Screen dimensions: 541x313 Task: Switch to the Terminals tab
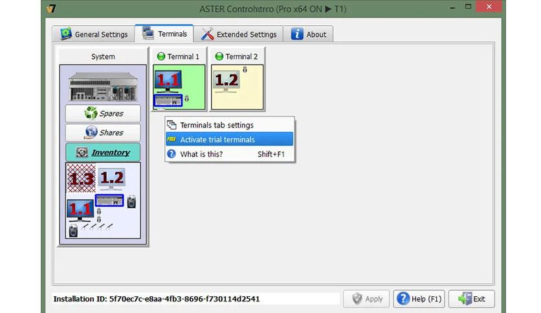pyautogui.click(x=164, y=34)
